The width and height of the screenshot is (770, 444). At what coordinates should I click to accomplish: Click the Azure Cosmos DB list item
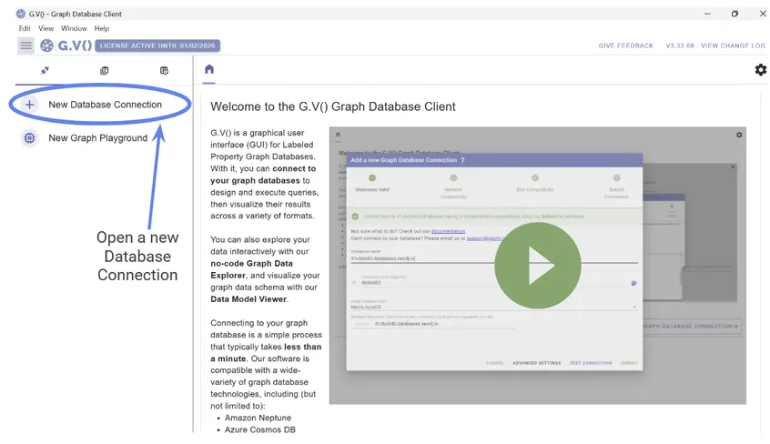260,429
